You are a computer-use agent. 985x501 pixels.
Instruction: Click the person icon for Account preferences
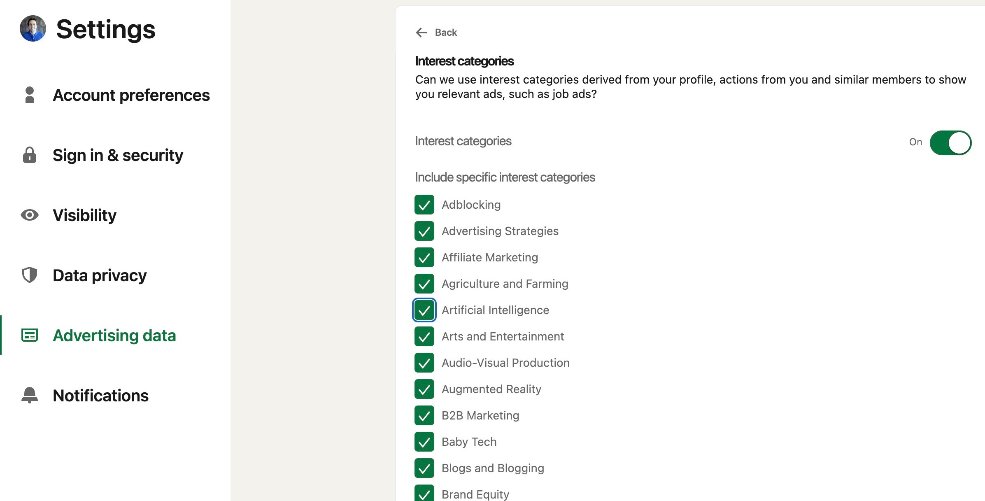pos(30,95)
